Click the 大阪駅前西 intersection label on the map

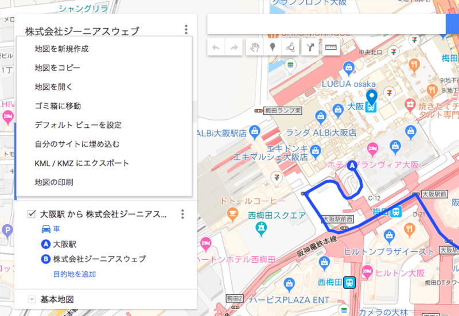(x=338, y=219)
